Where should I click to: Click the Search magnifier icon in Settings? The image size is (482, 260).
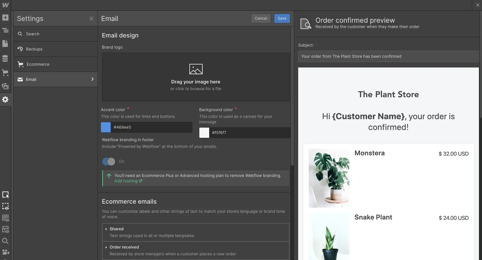(20, 34)
